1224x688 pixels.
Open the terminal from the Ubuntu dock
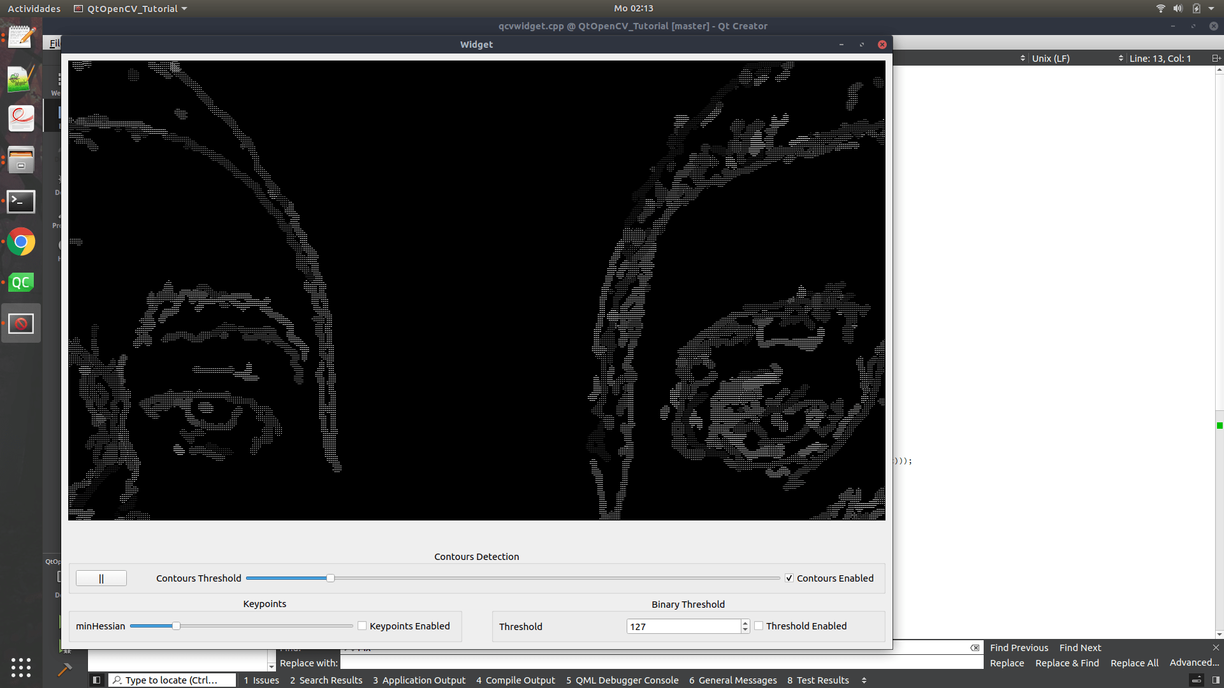pyautogui.click(x=21, y=202)
